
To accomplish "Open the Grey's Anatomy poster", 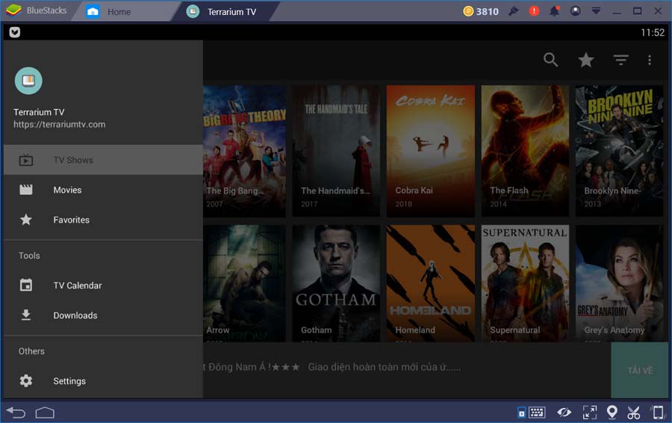I will (619, 283).
